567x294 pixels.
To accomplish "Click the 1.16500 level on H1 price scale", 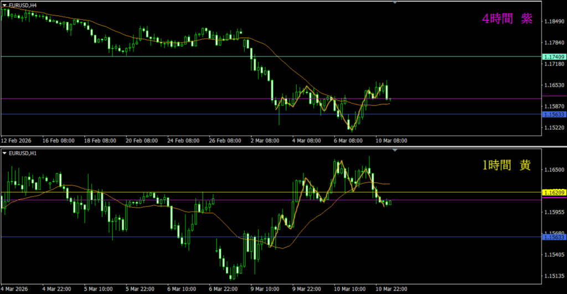I will pos(554,169).
